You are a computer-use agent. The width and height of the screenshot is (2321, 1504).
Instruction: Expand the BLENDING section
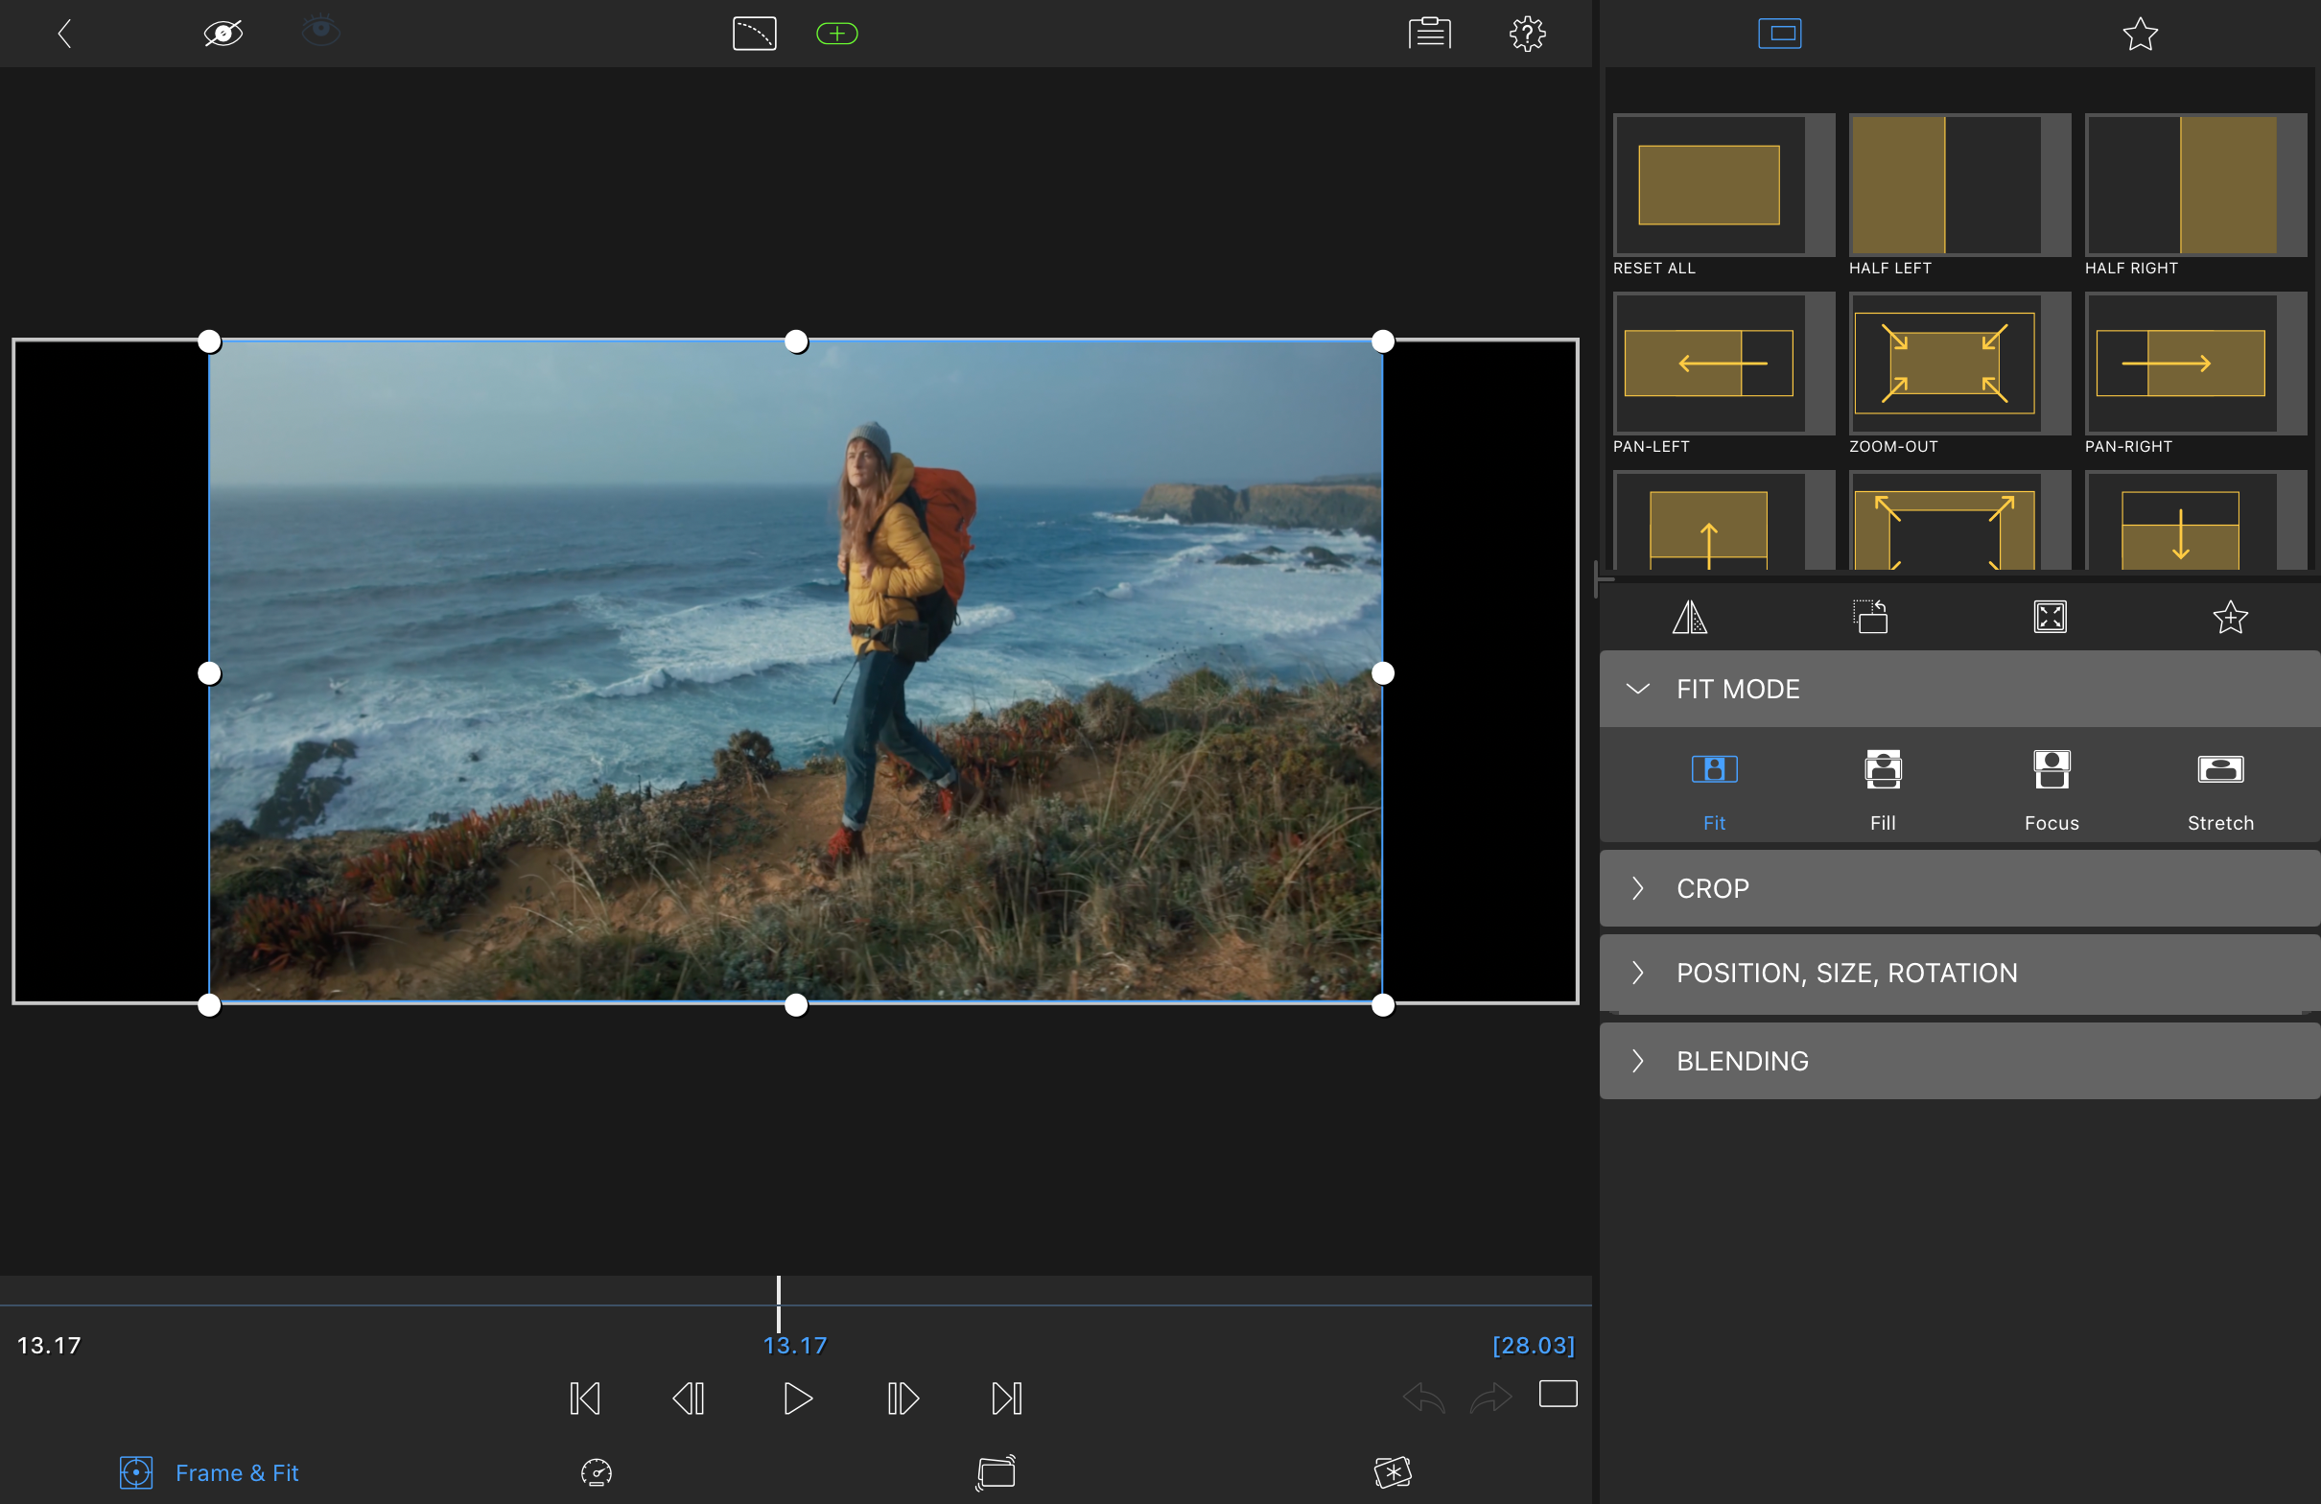1959,1060
